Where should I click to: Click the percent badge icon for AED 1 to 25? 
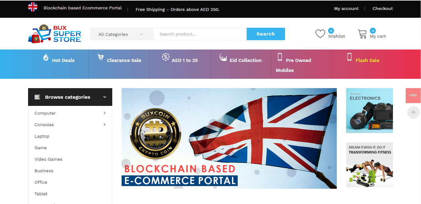pyautogui.click(x=165, y=57)
